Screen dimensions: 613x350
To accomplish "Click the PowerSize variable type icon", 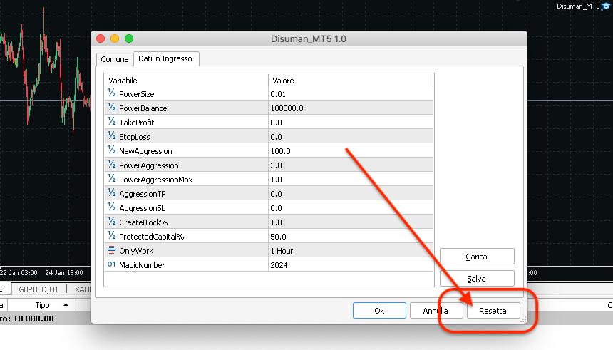I will [111, 93].
